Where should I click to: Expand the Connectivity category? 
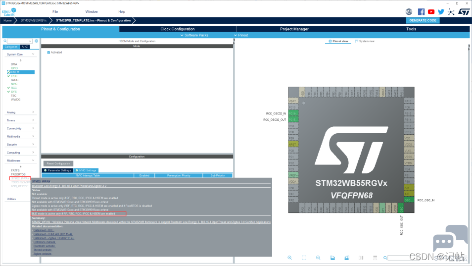(x=20, y=128)
